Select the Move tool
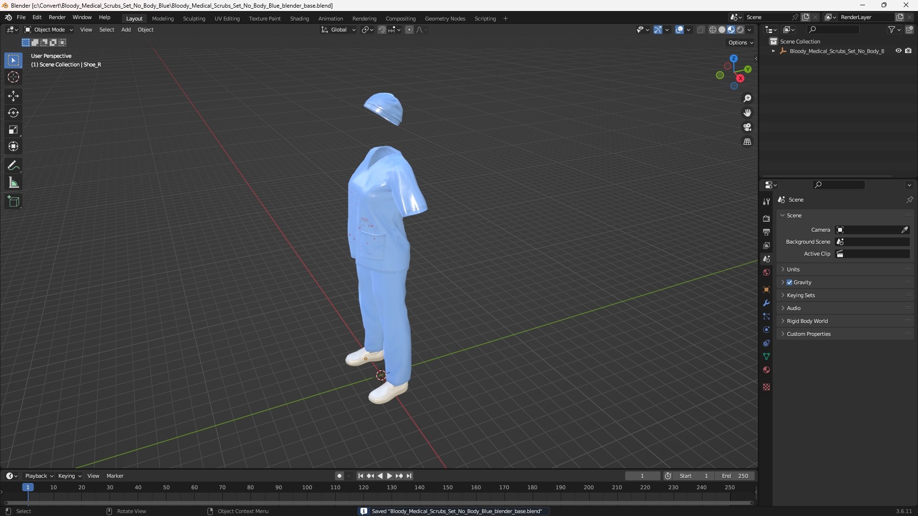918x516 pixels. [13, 96]
